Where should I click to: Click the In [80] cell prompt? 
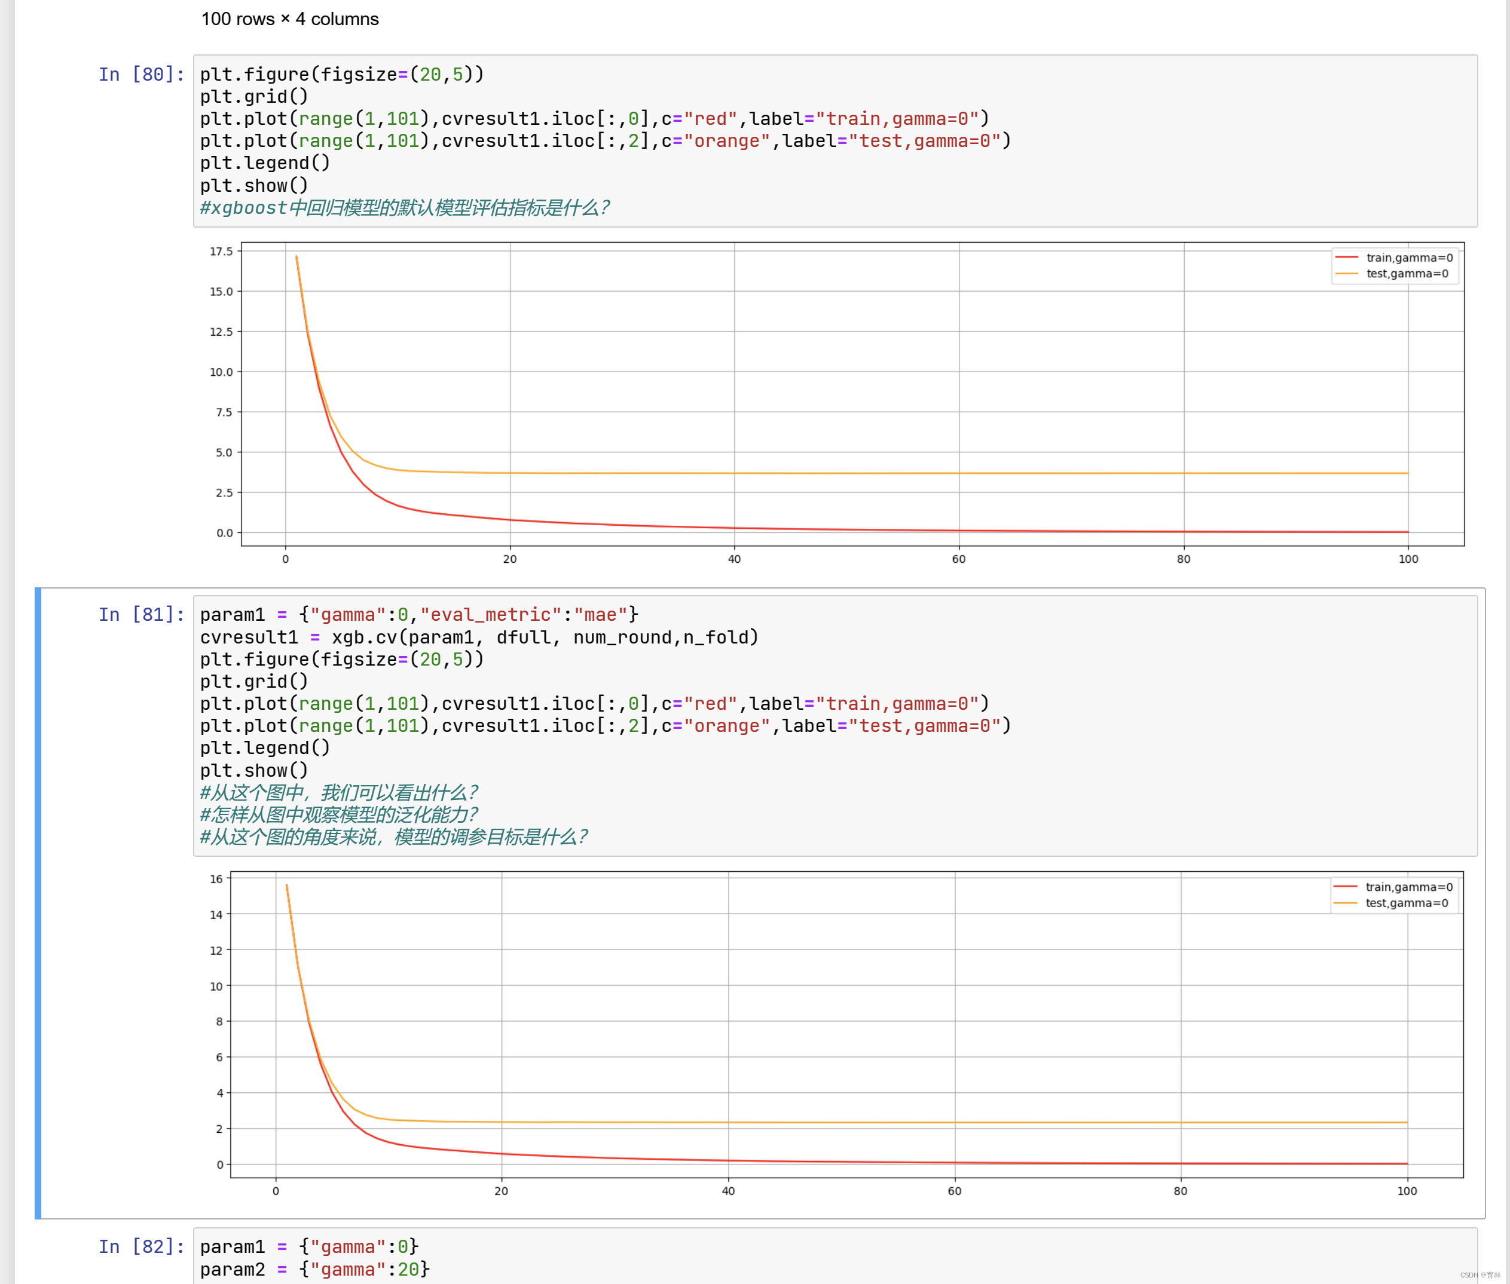141,74
